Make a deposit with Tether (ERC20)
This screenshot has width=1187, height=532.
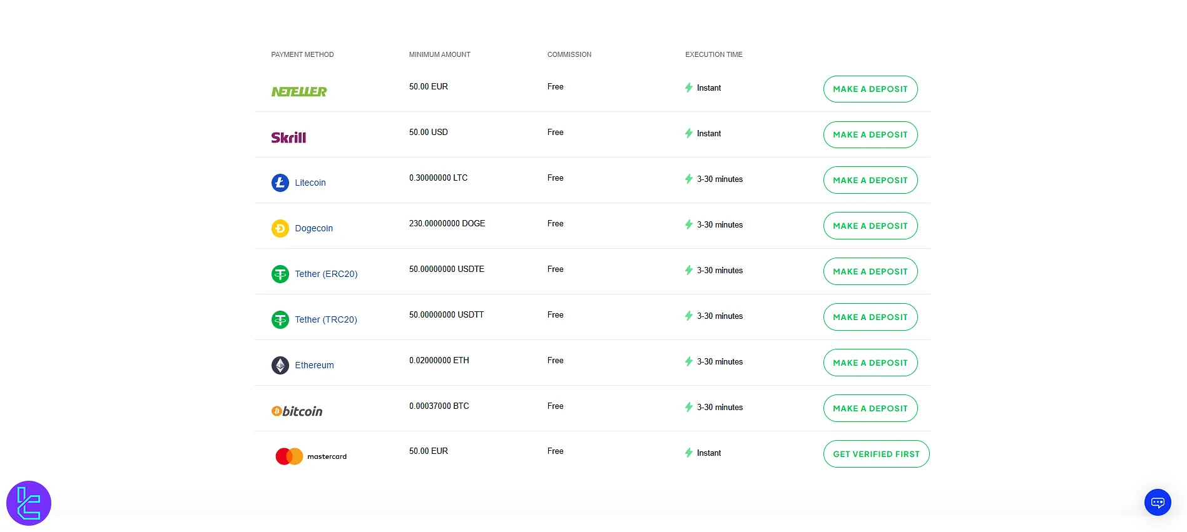pos(870,271)
